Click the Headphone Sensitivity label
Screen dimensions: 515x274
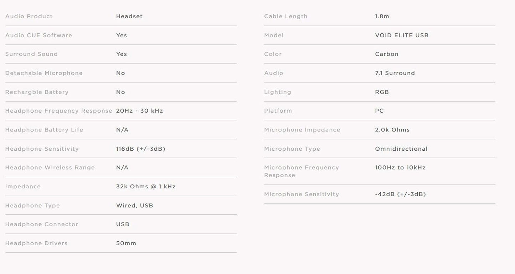pos(42,149)
